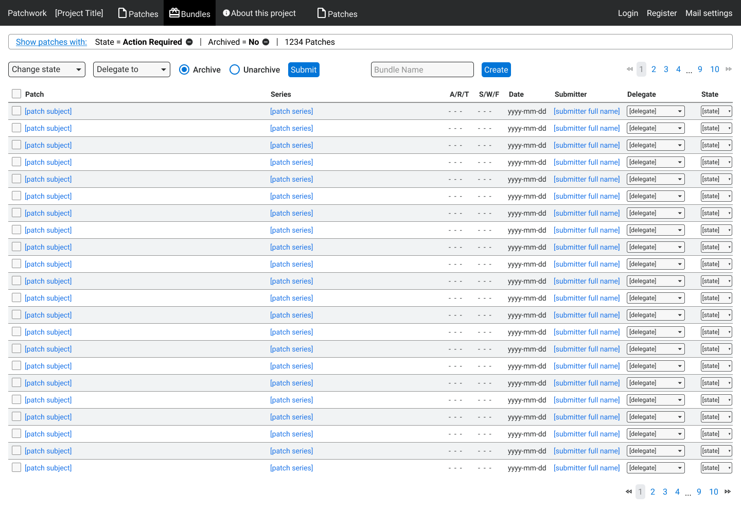Screen dimensions: 741x527
Task: Open the Login page from navbar
Action: [628, 13]
